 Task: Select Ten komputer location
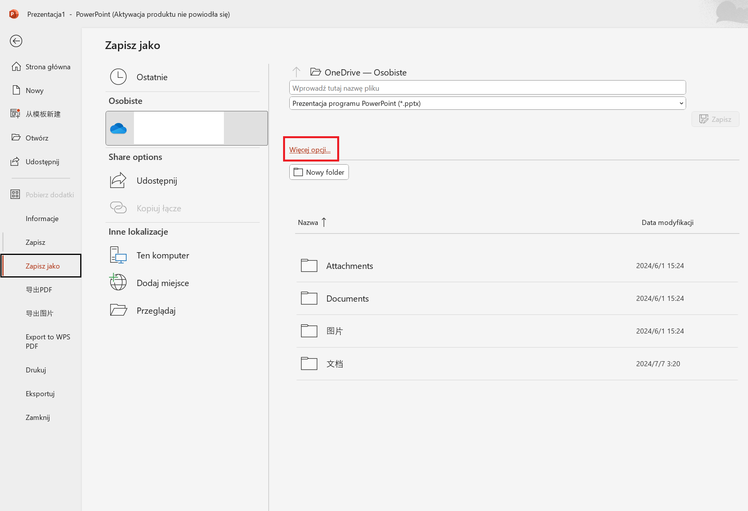tap(162, 255)
